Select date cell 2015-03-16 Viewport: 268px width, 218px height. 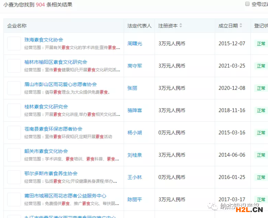232,133
